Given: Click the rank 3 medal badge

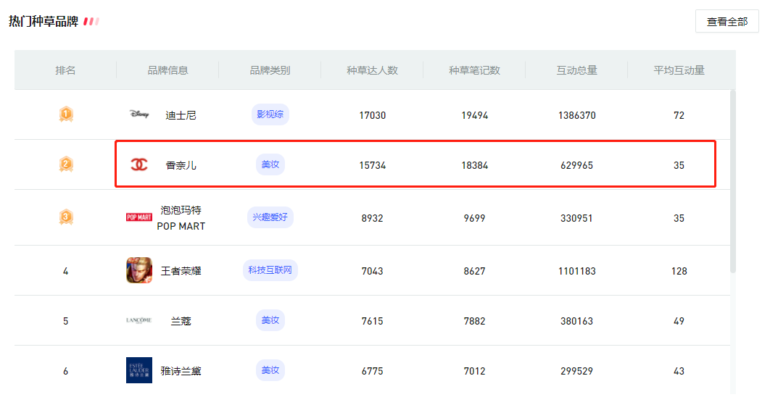Looking at the screenshot, I should [x=66, y=217].
